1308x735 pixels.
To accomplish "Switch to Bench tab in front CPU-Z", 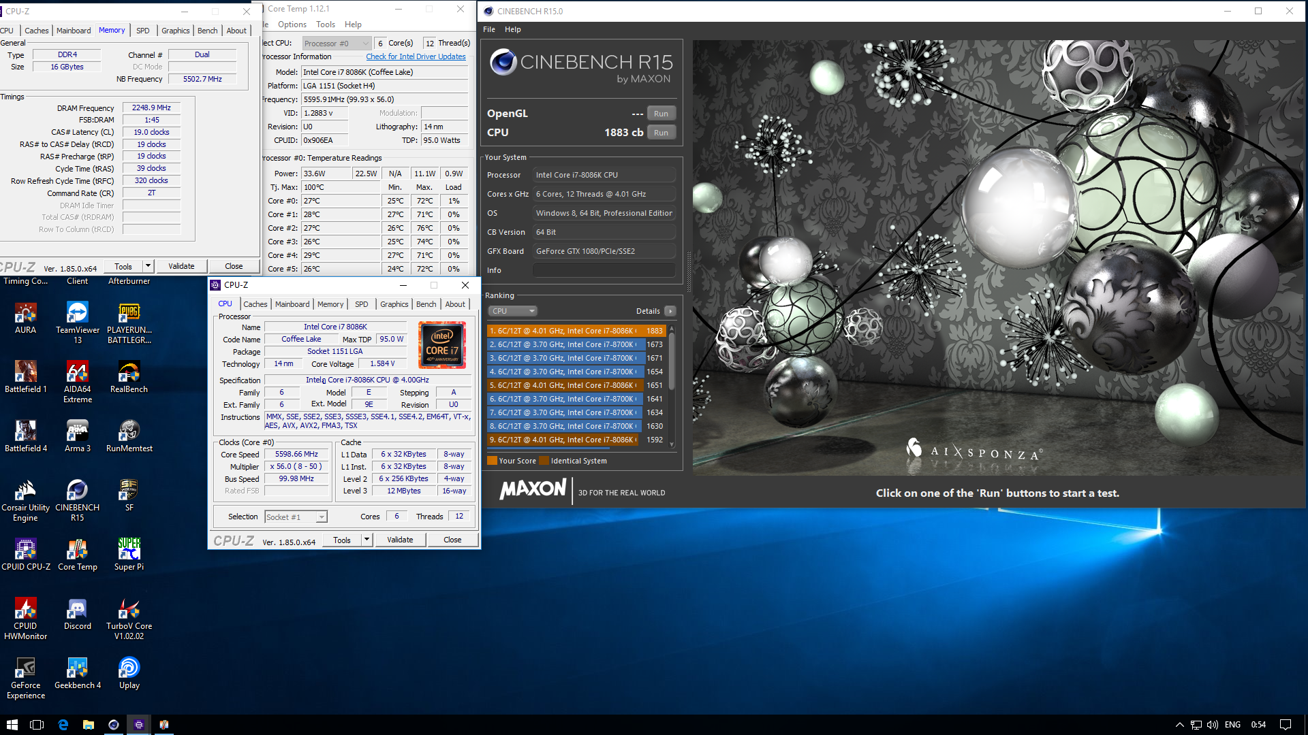I will coord(426,304).
